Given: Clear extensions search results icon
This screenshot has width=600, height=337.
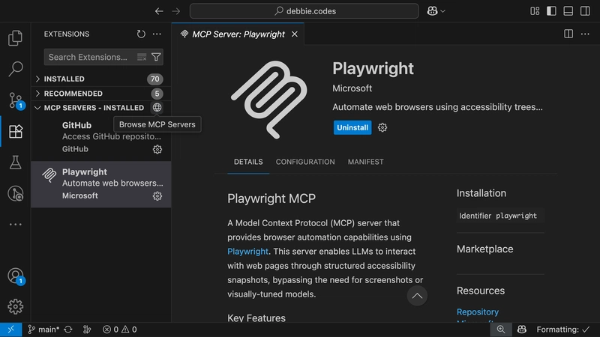Looking at the screenshot, I should coord(142,57).
